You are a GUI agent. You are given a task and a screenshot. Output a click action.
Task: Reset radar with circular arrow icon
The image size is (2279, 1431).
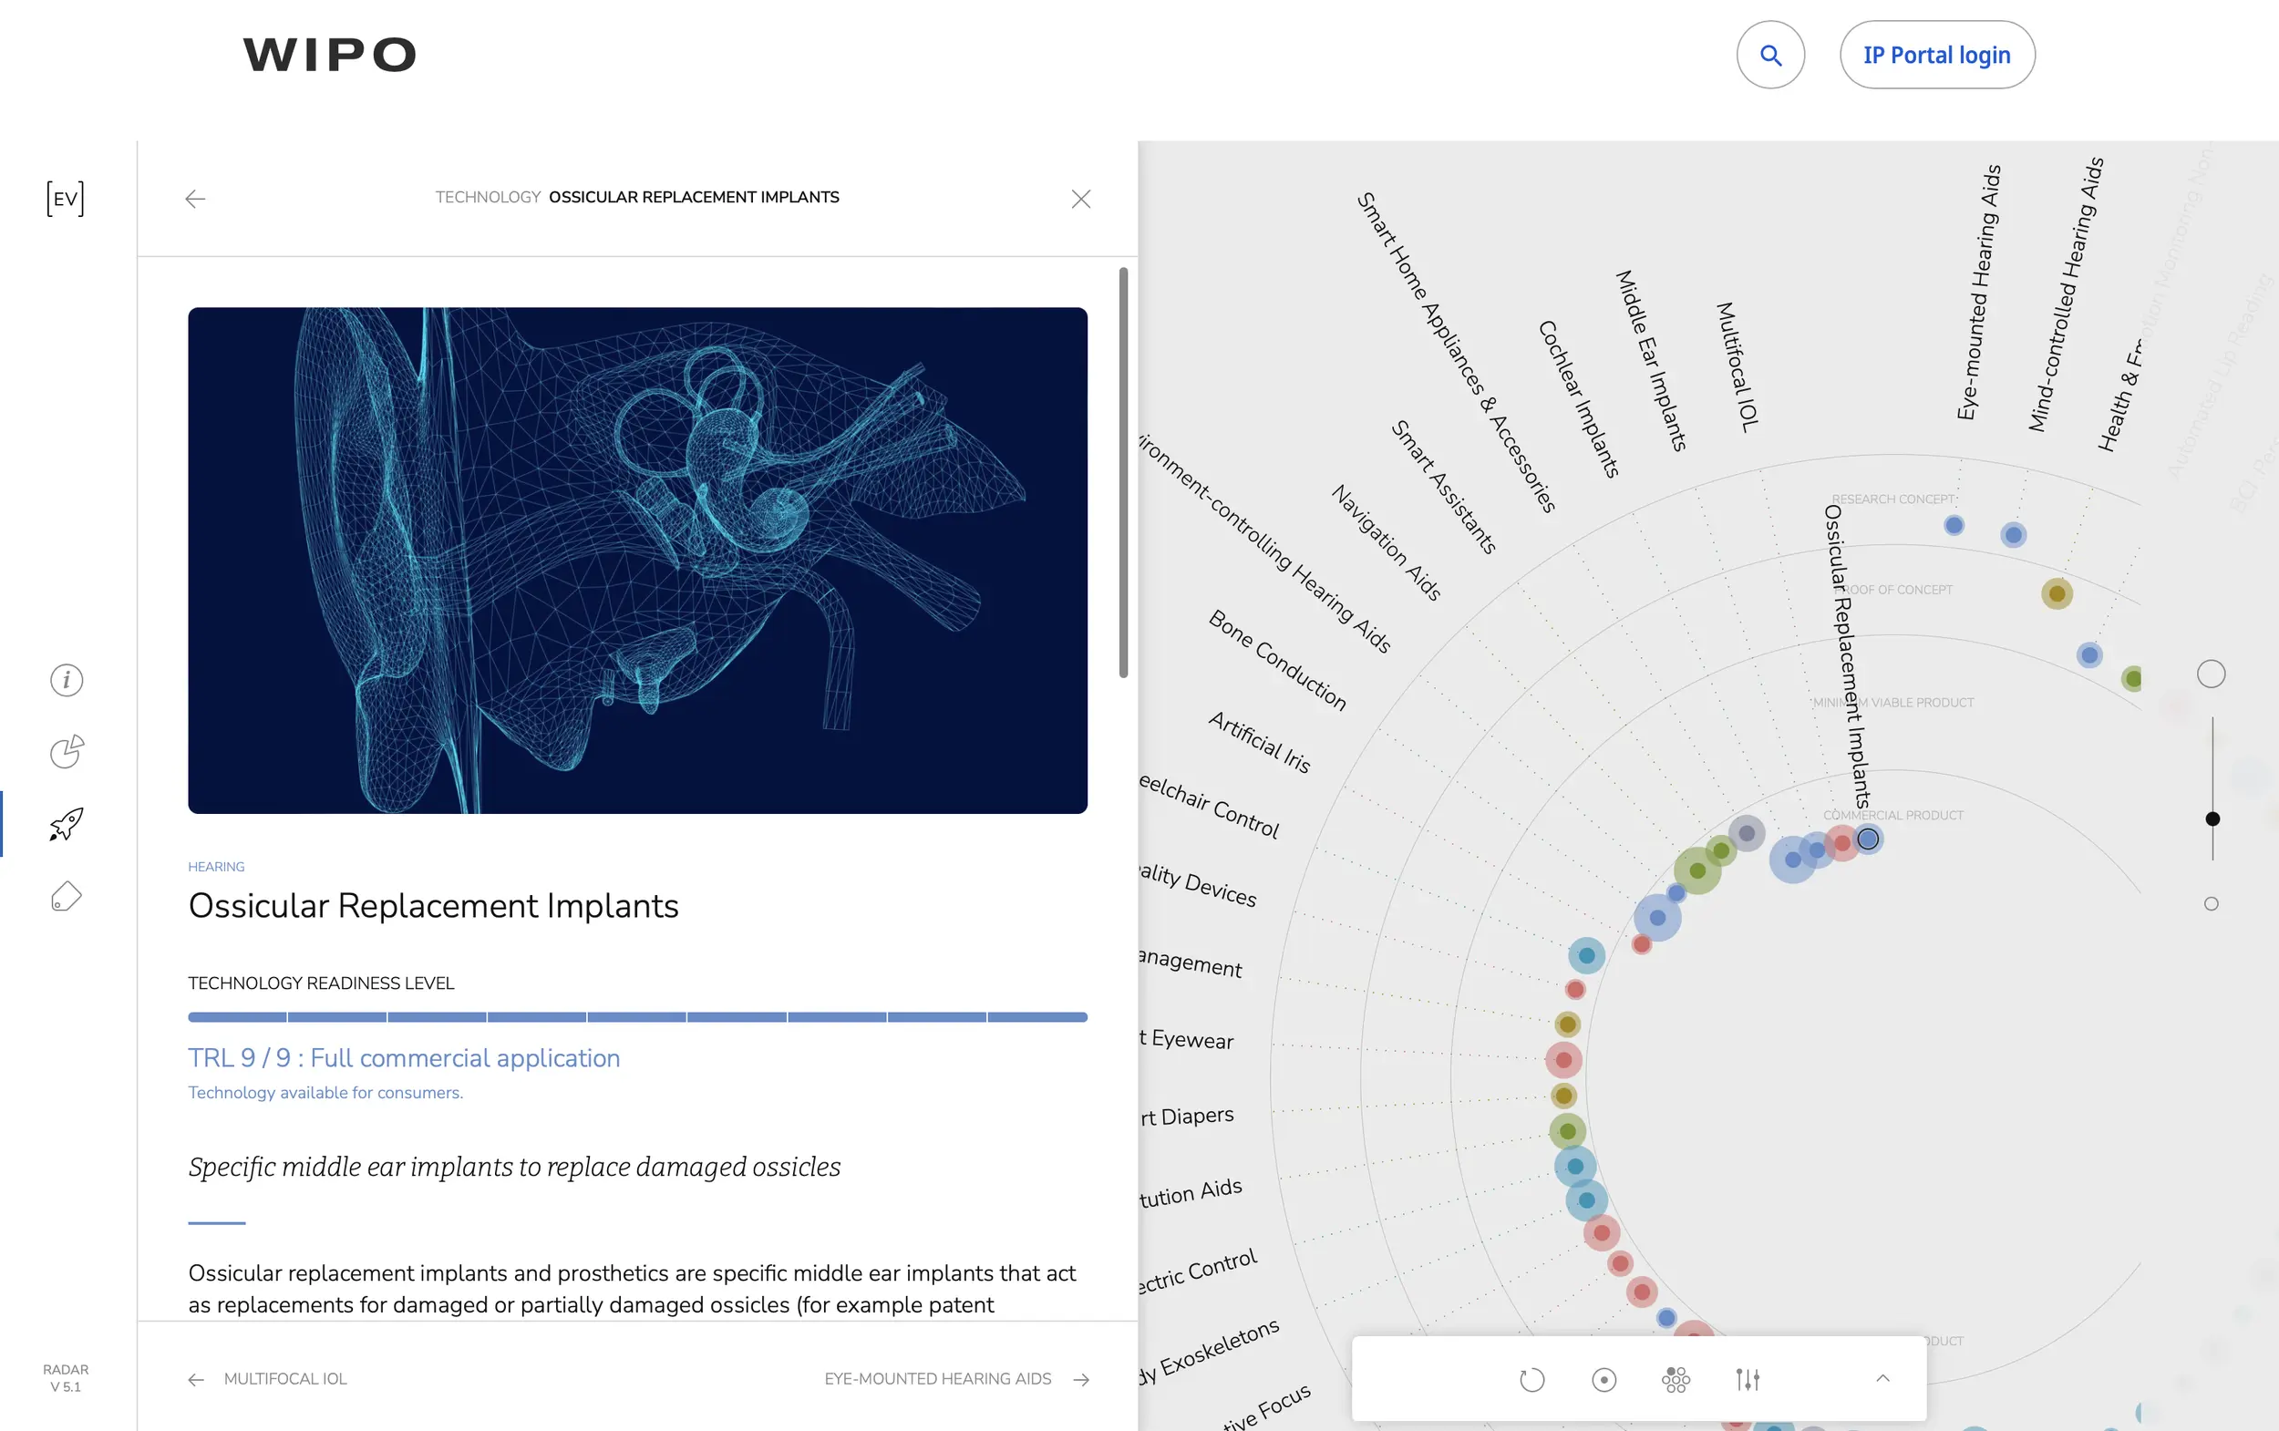pos(1531,1380)
